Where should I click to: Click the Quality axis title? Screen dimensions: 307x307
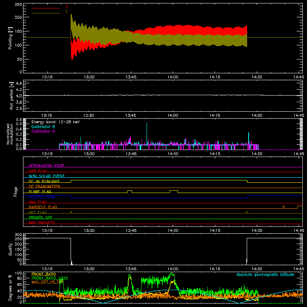point(10,249)
